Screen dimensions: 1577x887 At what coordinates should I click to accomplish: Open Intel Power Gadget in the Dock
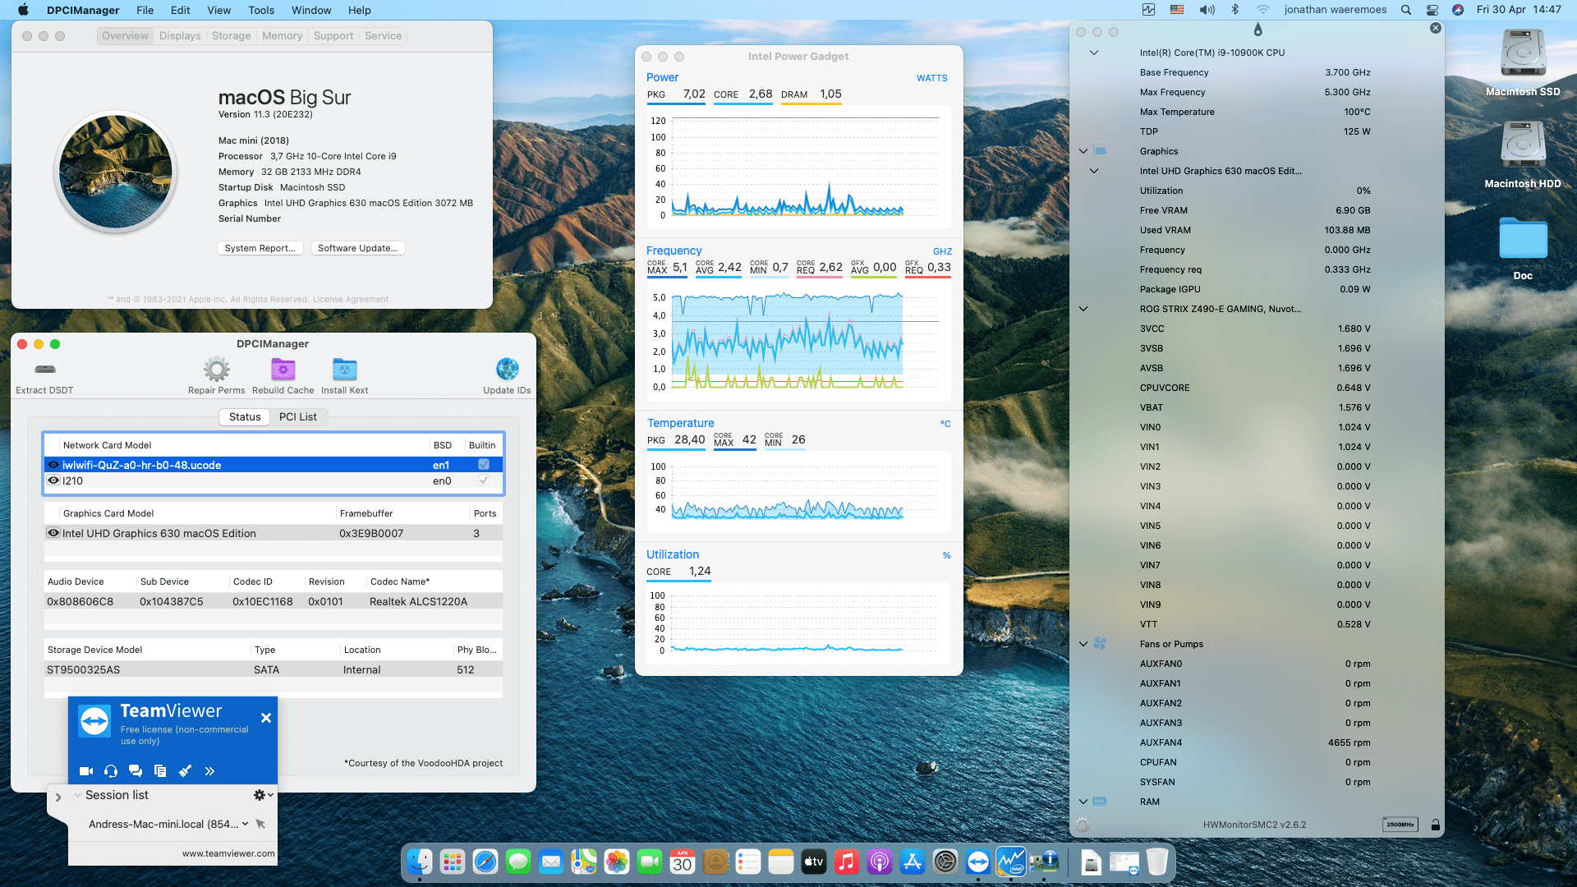click(x=1011, y=862)
